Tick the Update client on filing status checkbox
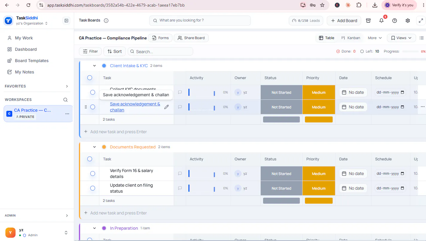Image resolution: width=426 pixels, height=241 pixels. [x=93, y=188]
